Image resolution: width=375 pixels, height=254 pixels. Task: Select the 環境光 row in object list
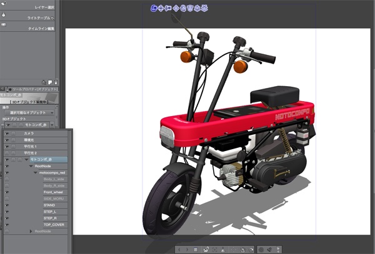click(x=36, y=140)
